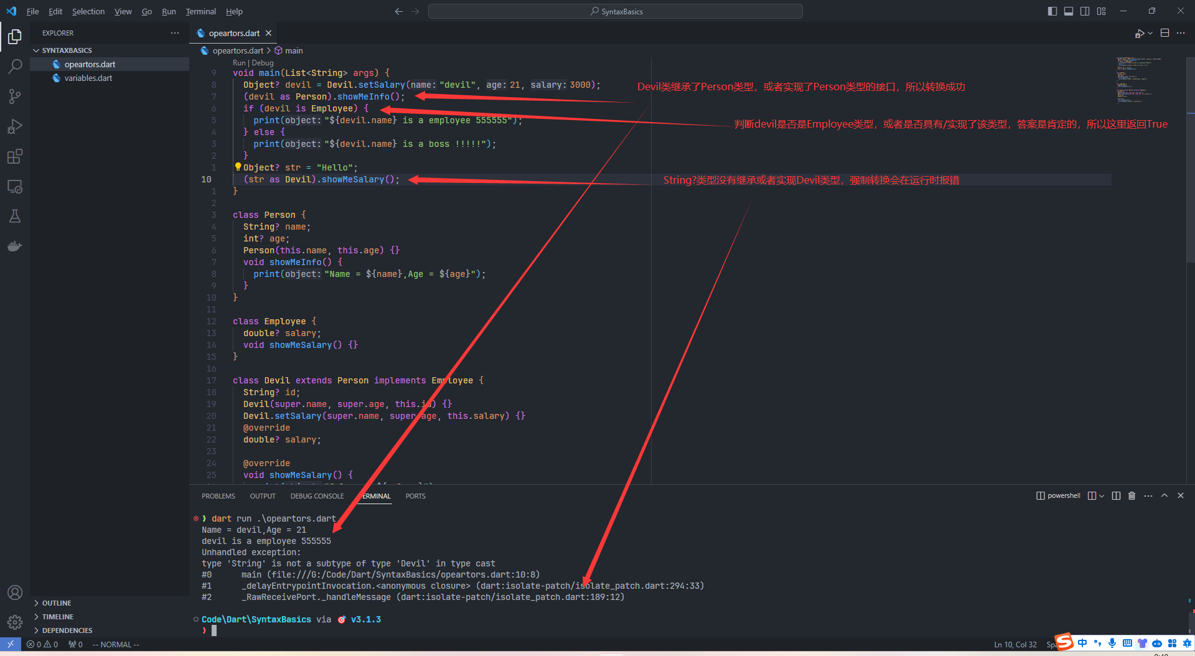1195x656 pixels.
Task: Toggle Sogou punctuation mode
Action: pyautogui.click(x=1097, y=643)
